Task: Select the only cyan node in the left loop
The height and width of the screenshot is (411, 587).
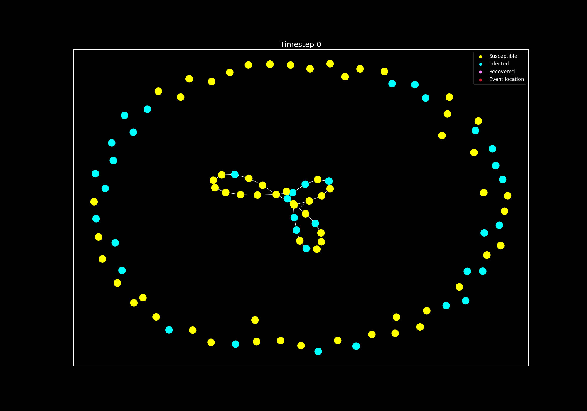Action: 235,174
